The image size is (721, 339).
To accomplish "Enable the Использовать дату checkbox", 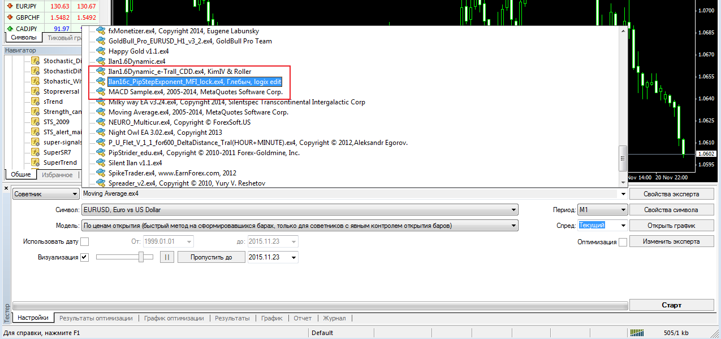I will pos(85,242).
